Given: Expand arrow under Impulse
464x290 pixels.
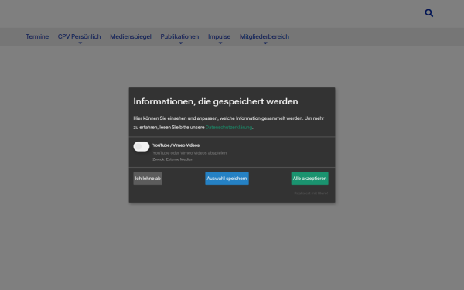Looking at the screenshot, I should coord(220,43).
